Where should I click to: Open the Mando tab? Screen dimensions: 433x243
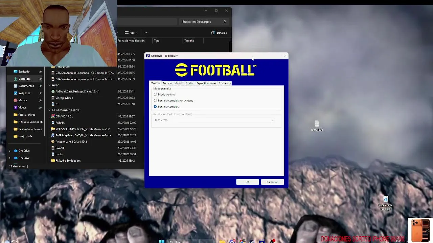point(179,83)
